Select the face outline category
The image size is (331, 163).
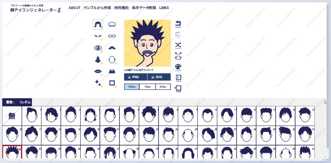point(112,60)
